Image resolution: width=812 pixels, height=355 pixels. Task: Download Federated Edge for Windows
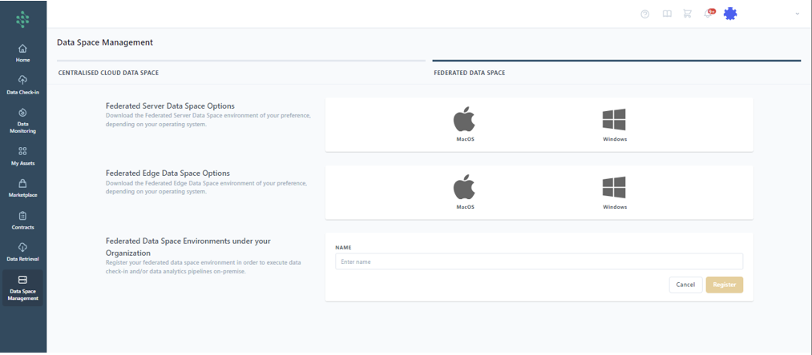[614, 191]
